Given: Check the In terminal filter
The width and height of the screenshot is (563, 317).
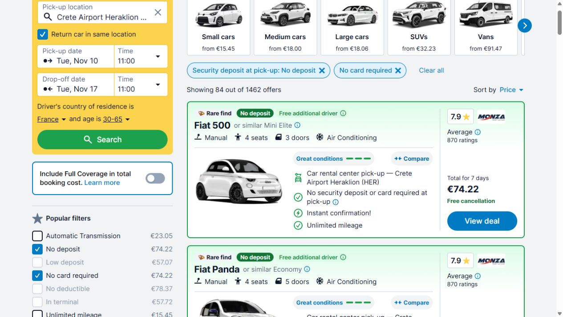Looking at the screenshot, I should click(37, 302).
